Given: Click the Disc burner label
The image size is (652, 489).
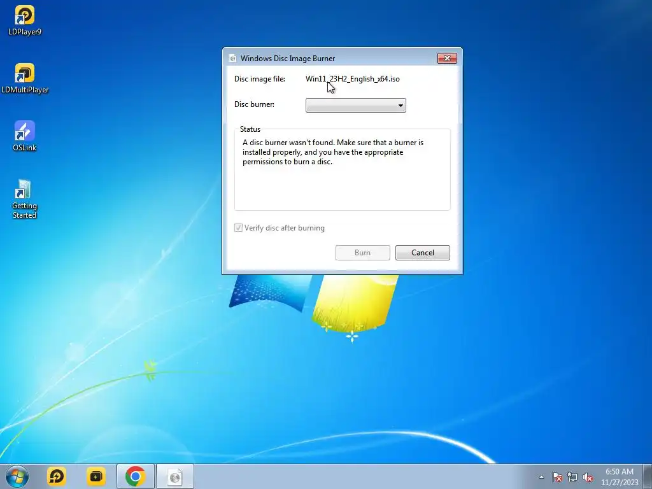Looking at the screenshot, I should point(254,104).
